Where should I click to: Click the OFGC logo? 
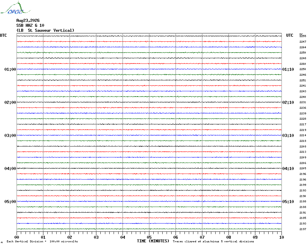(x=16, y=8)
